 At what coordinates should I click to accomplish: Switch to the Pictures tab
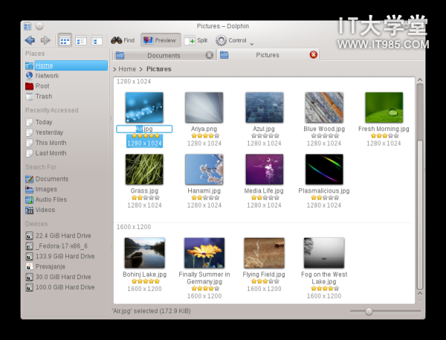pos(268,55)
